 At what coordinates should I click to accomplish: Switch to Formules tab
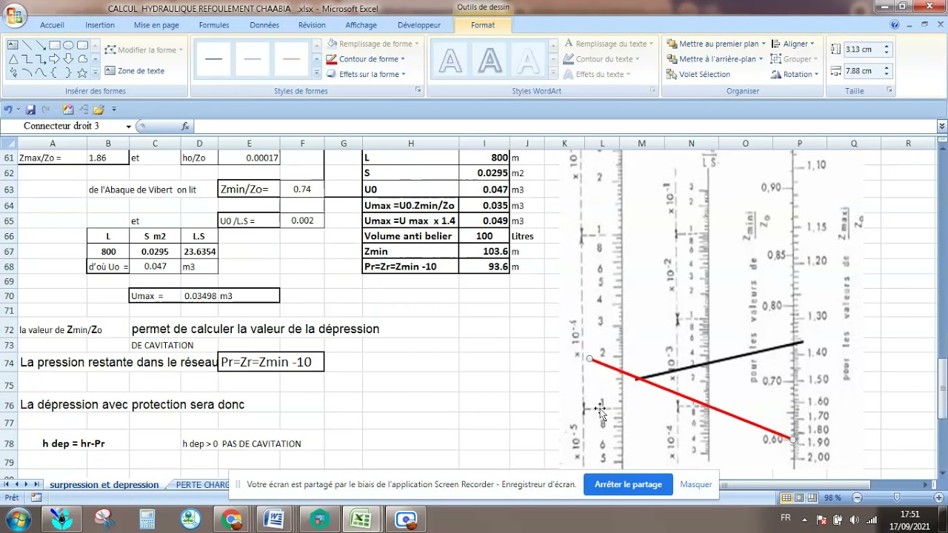pos(214,25)
